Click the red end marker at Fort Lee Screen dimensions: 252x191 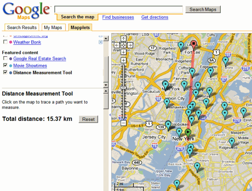(x=194, y=44)
